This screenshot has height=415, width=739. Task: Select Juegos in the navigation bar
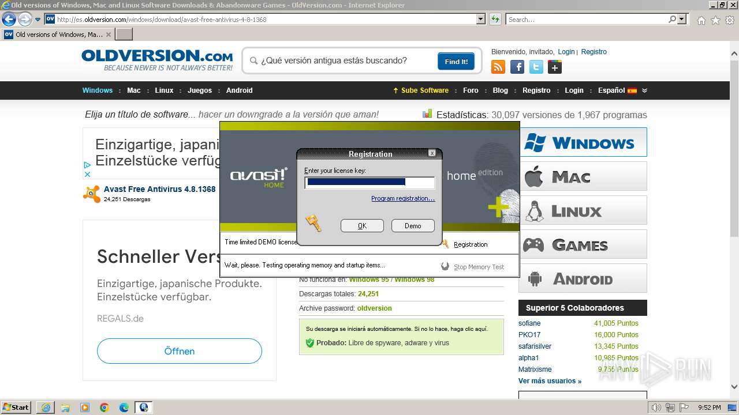(x=200, y=90)
